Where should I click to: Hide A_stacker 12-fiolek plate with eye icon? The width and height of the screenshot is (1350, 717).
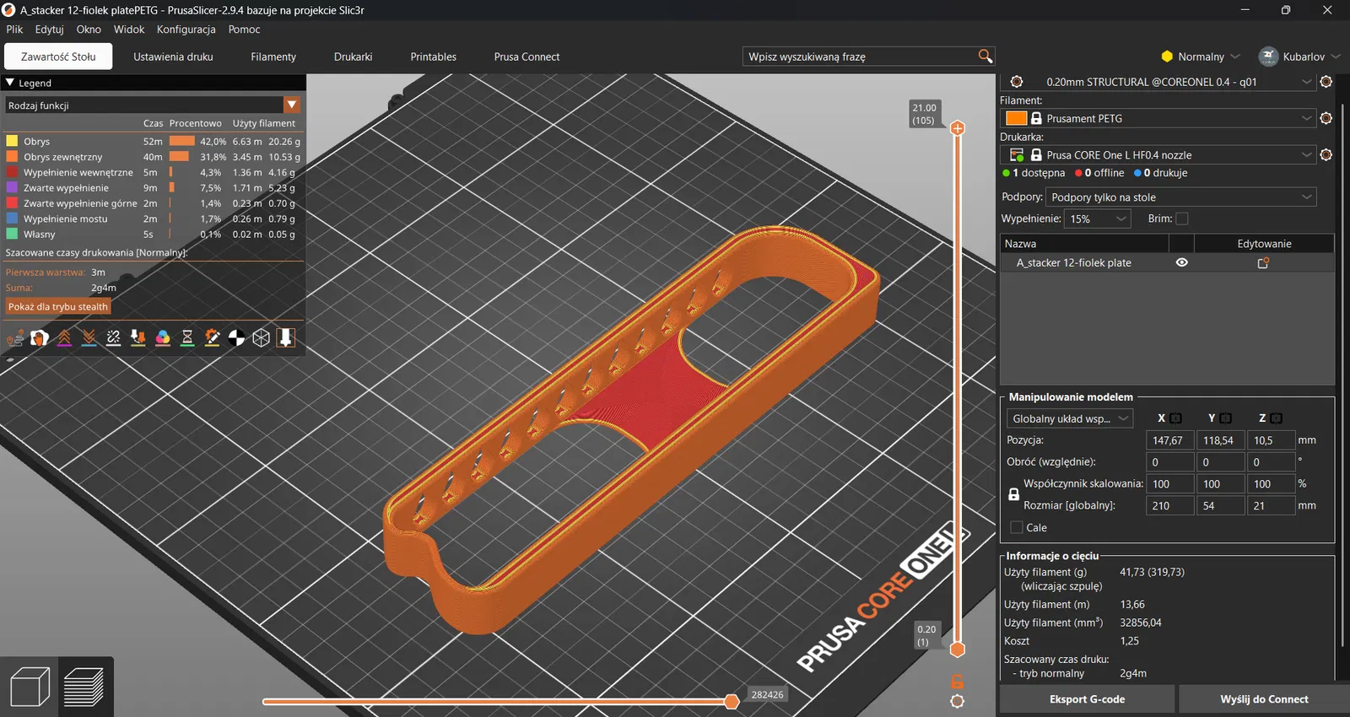(1181, 263)
